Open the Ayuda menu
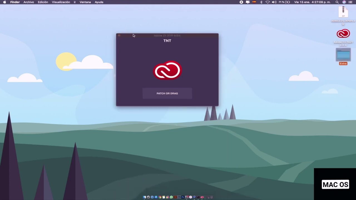Viewport: 356px width, 200px height. [99, 2]
